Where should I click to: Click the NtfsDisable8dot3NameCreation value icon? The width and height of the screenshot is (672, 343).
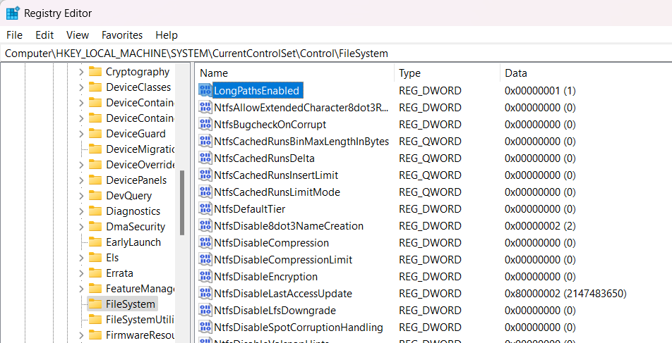click(205, 226)
